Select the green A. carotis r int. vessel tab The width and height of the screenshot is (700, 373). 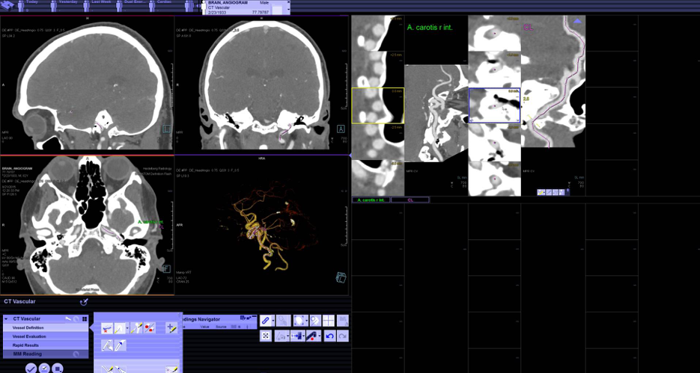pos(371,200)
